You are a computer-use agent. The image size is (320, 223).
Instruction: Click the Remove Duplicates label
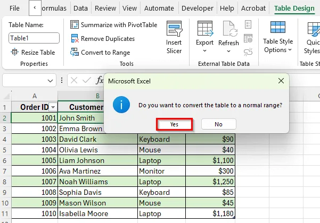(x=108, y=38)
